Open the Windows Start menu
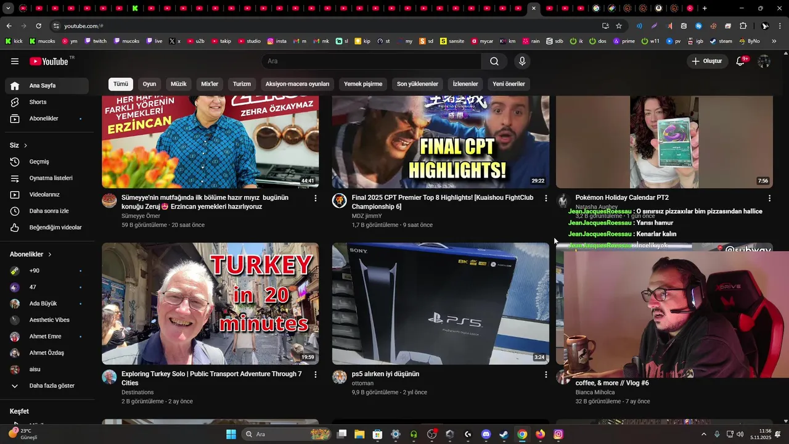The image size is (789, 444). [x=231, y=434]
